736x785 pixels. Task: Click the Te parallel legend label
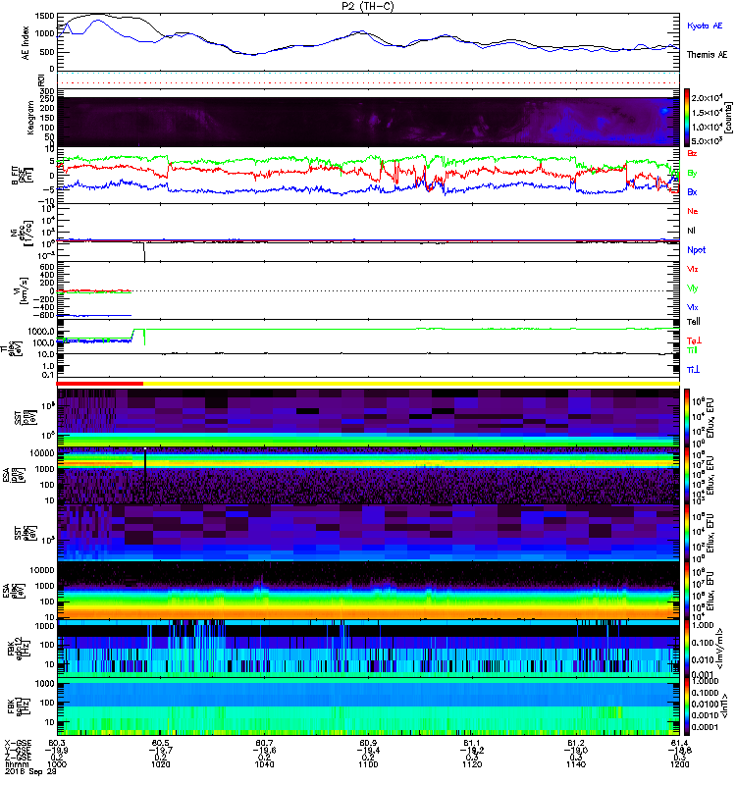point(694,322)
